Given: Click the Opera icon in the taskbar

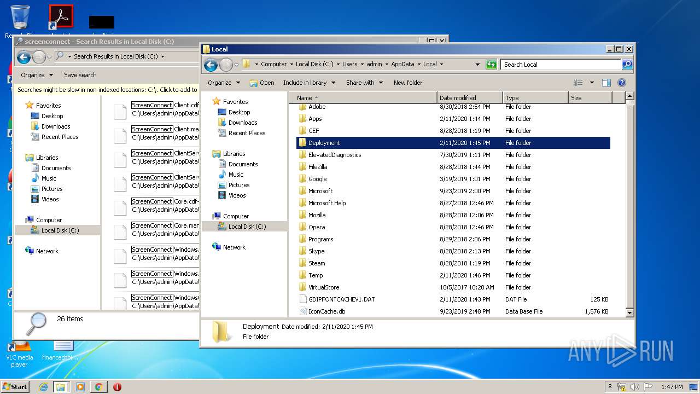Looking at the screenshot, I should point(117,387).
